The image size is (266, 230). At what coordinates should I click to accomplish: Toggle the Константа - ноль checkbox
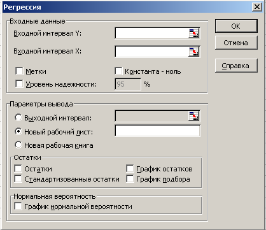[x=118, y=71]
